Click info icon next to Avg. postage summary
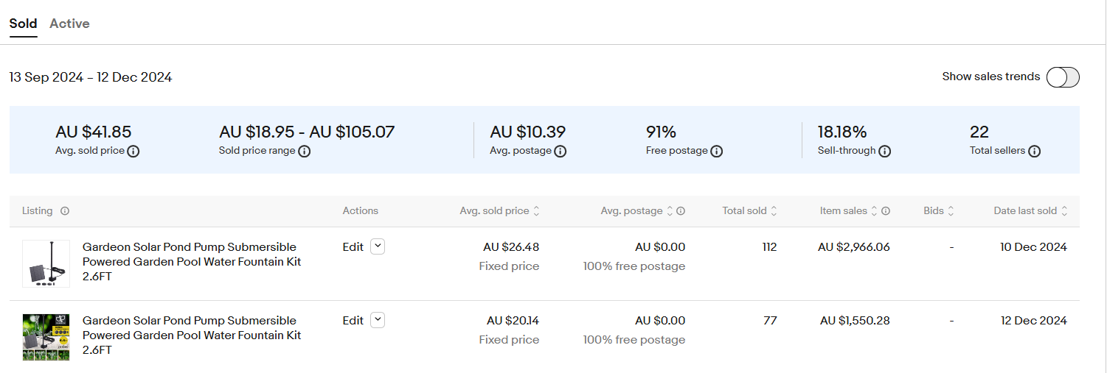This screenshot has height=373, width=1107. tap(560, 151)
